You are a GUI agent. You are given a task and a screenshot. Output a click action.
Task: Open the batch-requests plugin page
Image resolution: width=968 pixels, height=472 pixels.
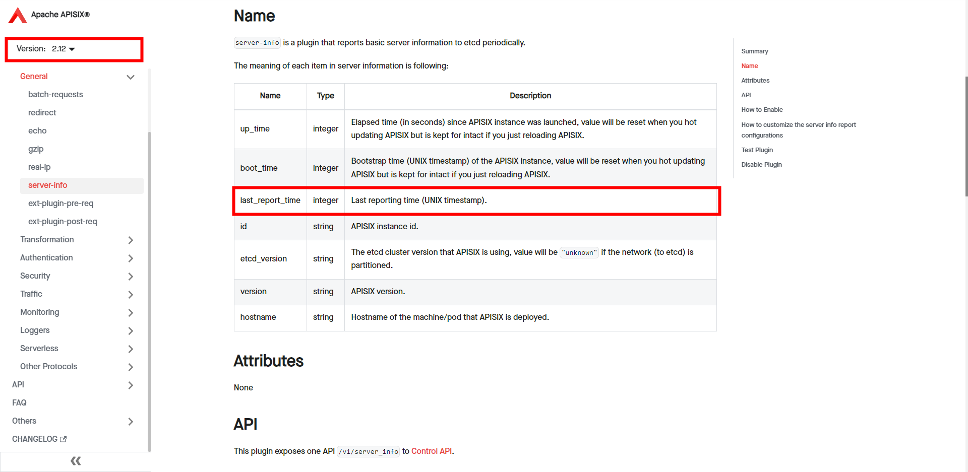tap(55, 94)
